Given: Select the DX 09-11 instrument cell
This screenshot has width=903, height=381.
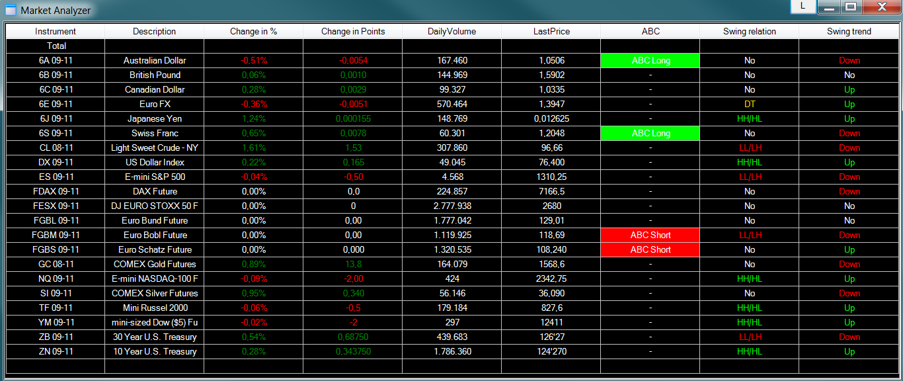Looking at the screenshot, I should [x=56, y=162].
